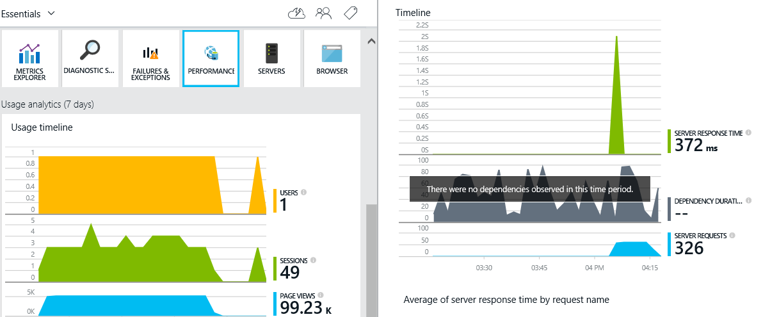763x317 pixels.
Task: Click the info icon next to USERS
Action: tap(303, 192)
